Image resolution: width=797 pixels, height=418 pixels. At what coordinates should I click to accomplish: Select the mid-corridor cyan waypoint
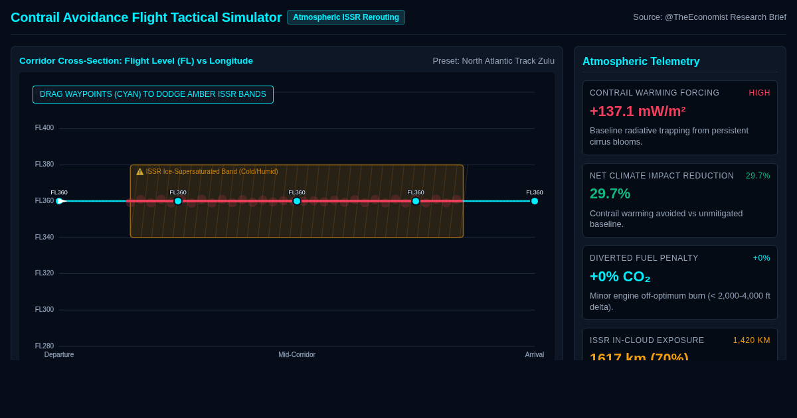click(297, 201)
